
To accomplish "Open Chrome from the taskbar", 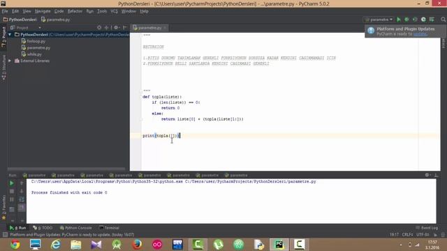I will (x=15, y=245).
